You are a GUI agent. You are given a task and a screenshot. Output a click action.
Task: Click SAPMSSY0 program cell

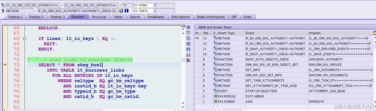(340, 102)
